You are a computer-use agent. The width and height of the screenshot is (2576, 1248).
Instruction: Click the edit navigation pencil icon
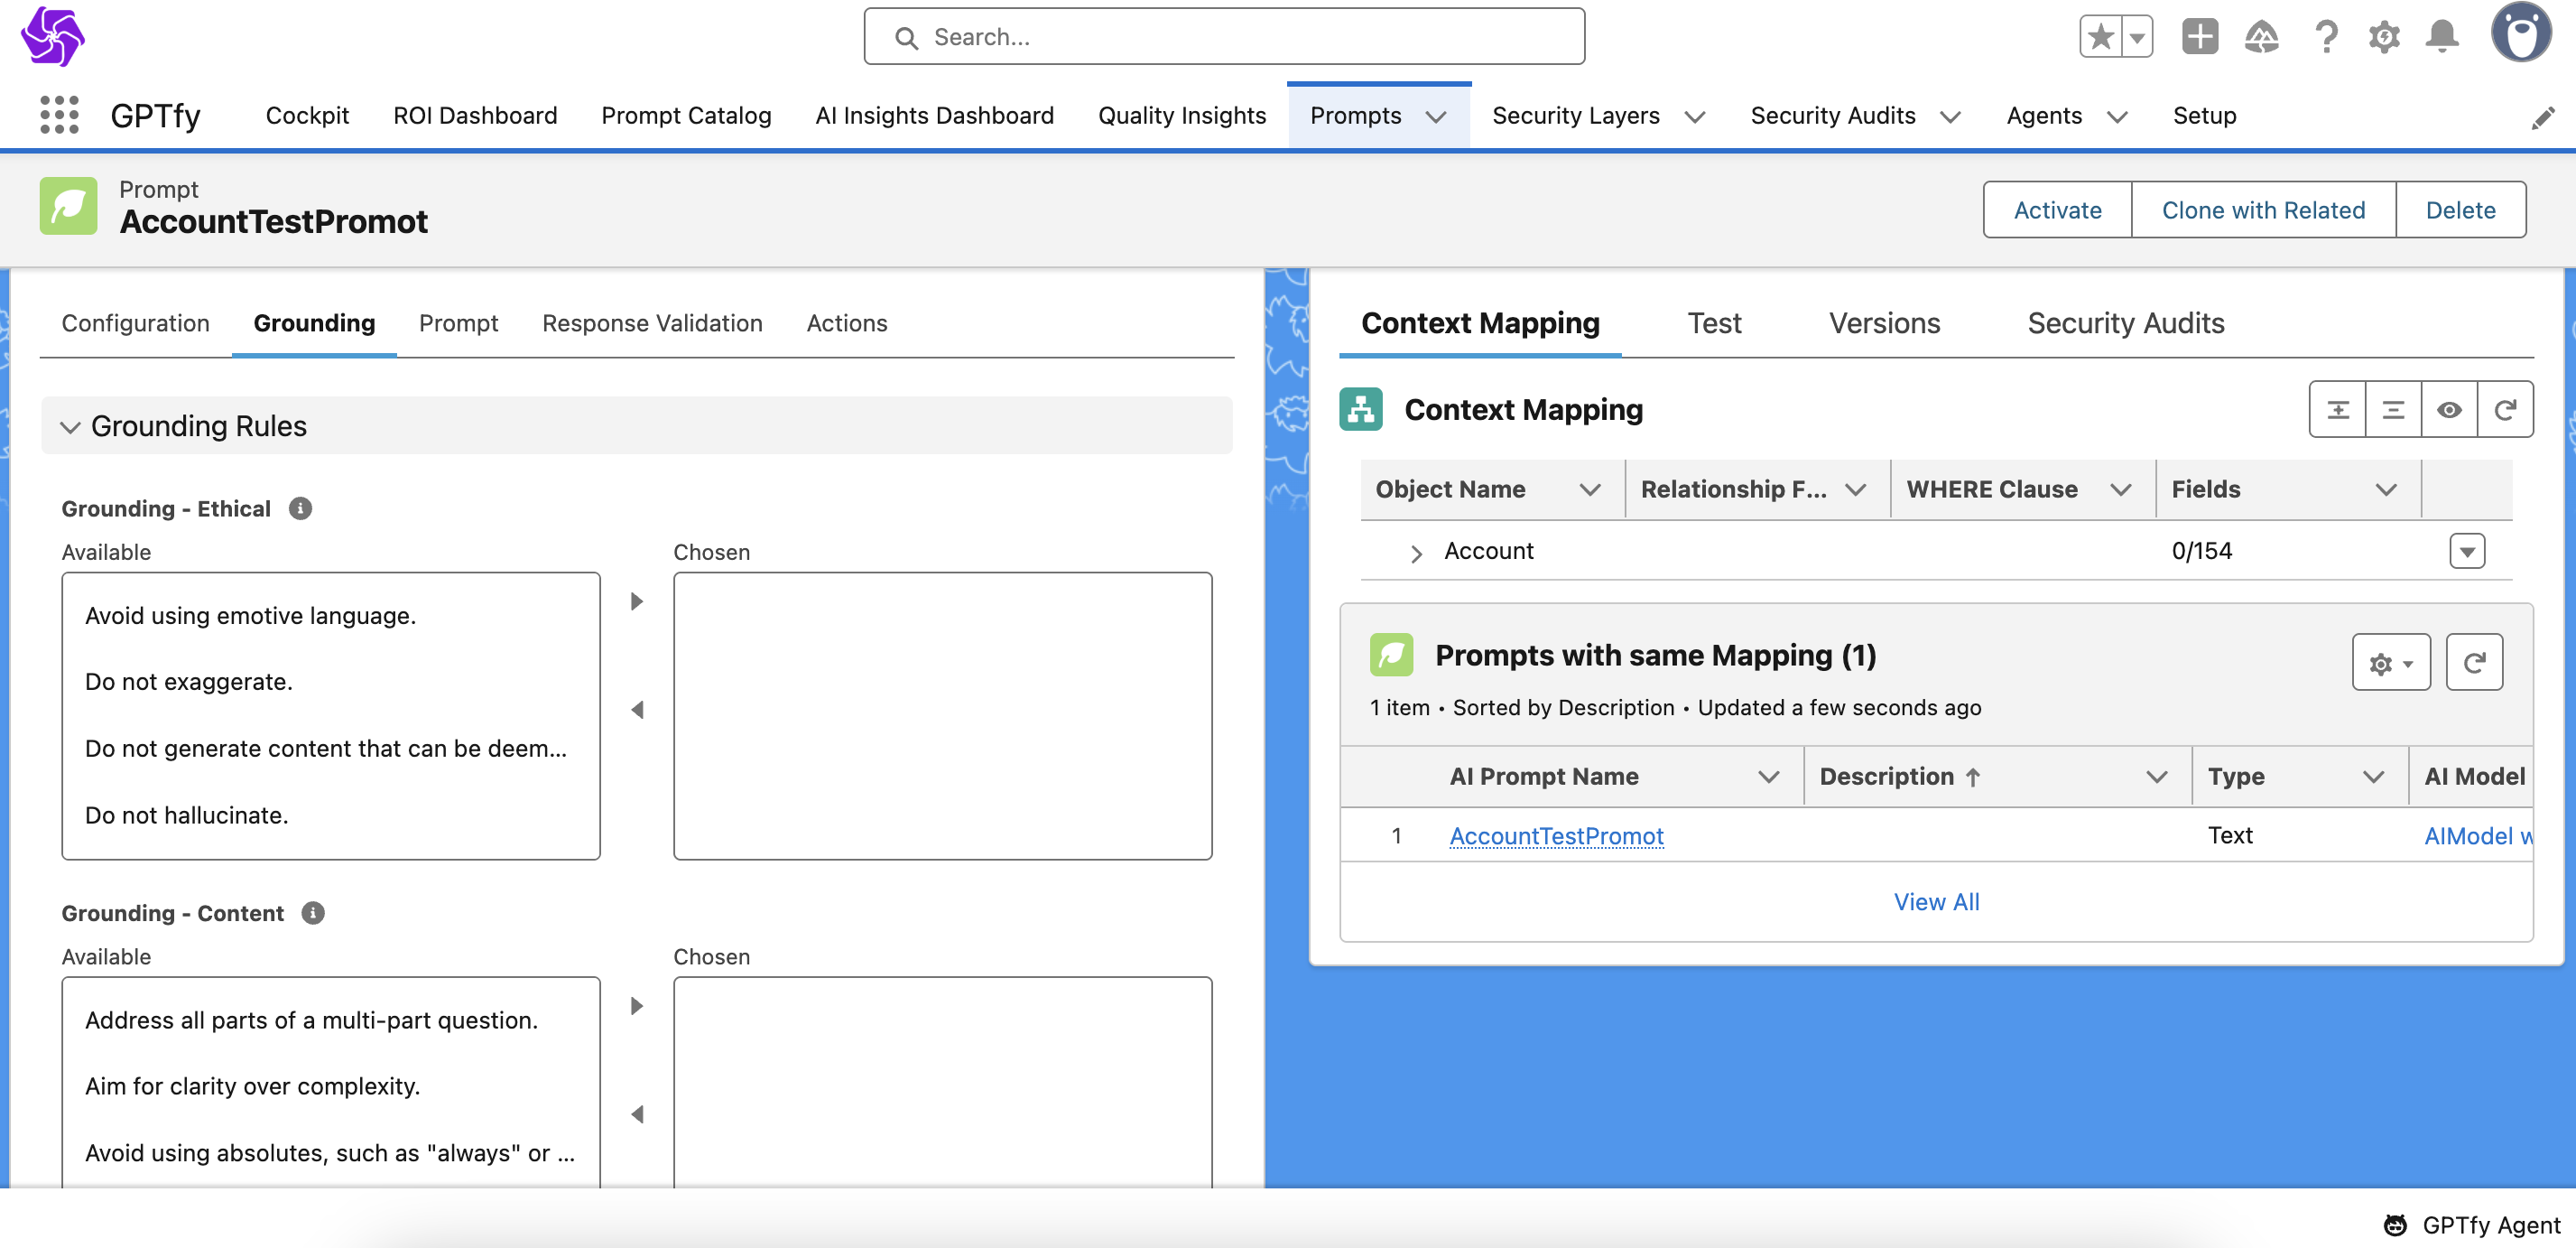pyautogui.click(x=2541, y=118)
